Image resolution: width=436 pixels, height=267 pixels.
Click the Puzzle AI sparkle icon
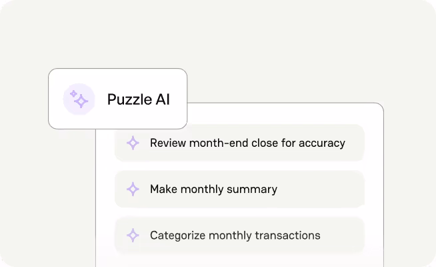[x=79, y=99]
